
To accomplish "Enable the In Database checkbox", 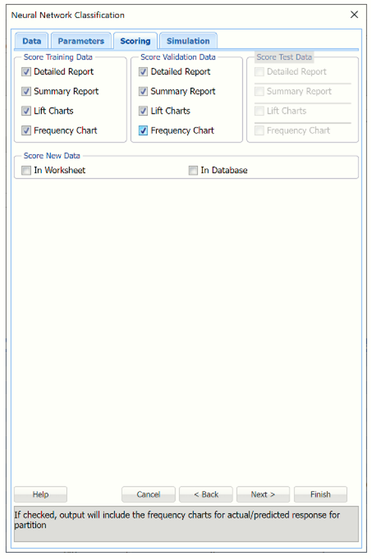I will (x=193, y=170).
